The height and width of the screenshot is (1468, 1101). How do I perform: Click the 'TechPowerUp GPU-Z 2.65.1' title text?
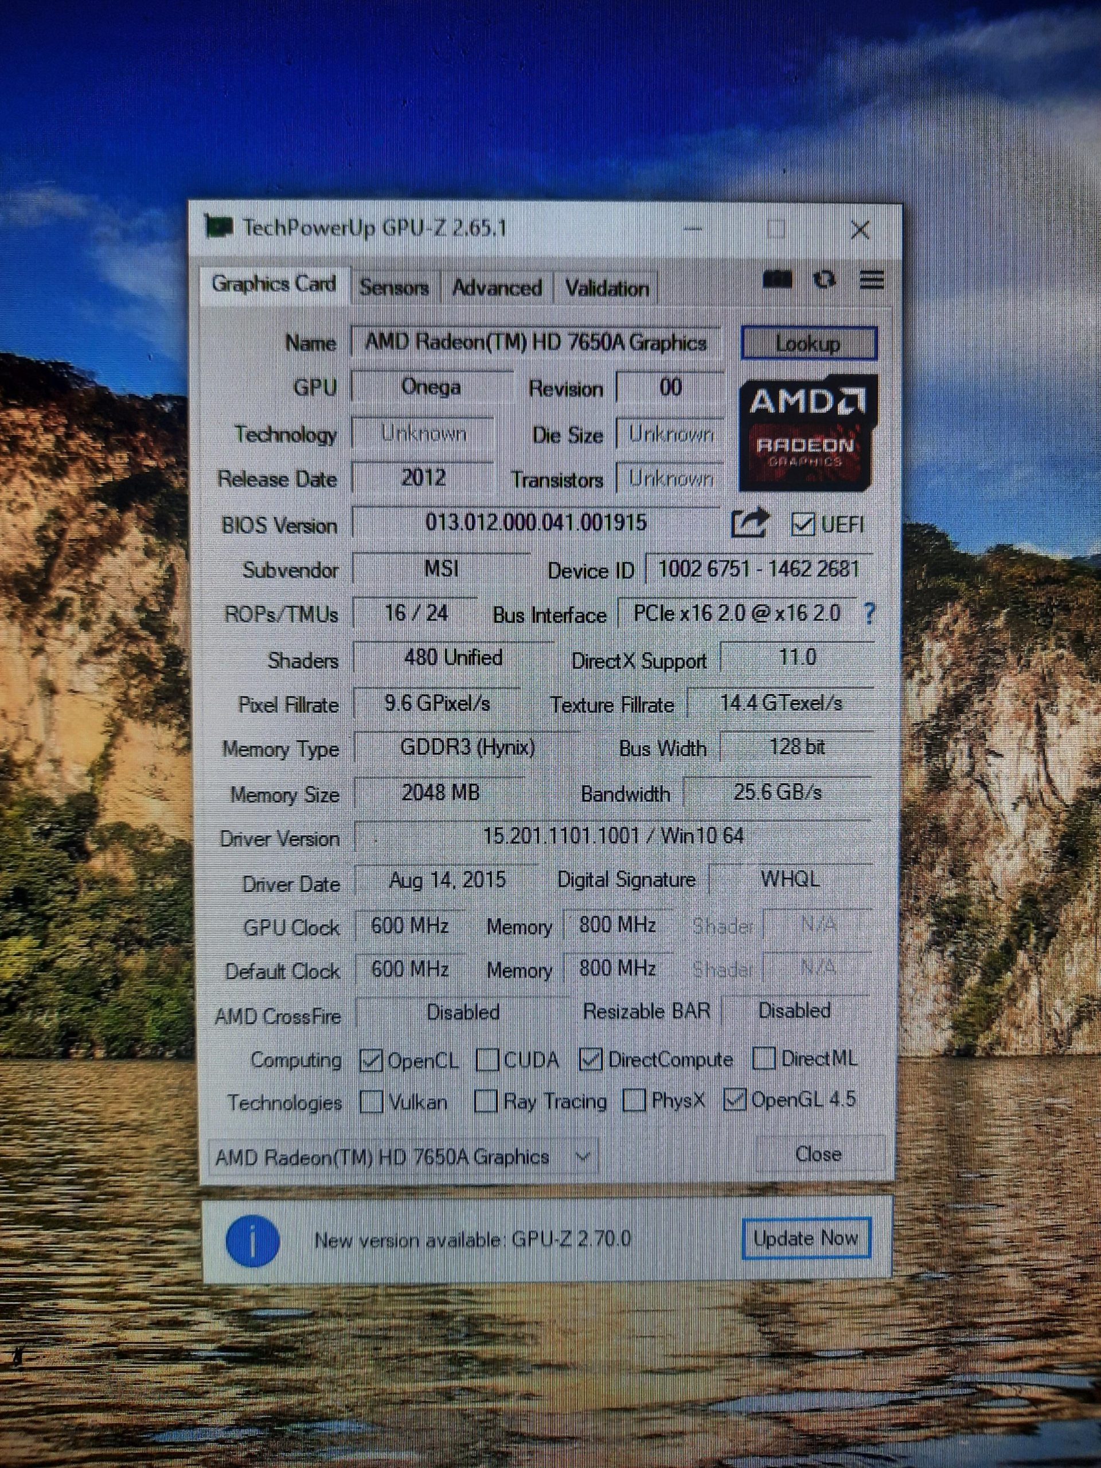375,228
